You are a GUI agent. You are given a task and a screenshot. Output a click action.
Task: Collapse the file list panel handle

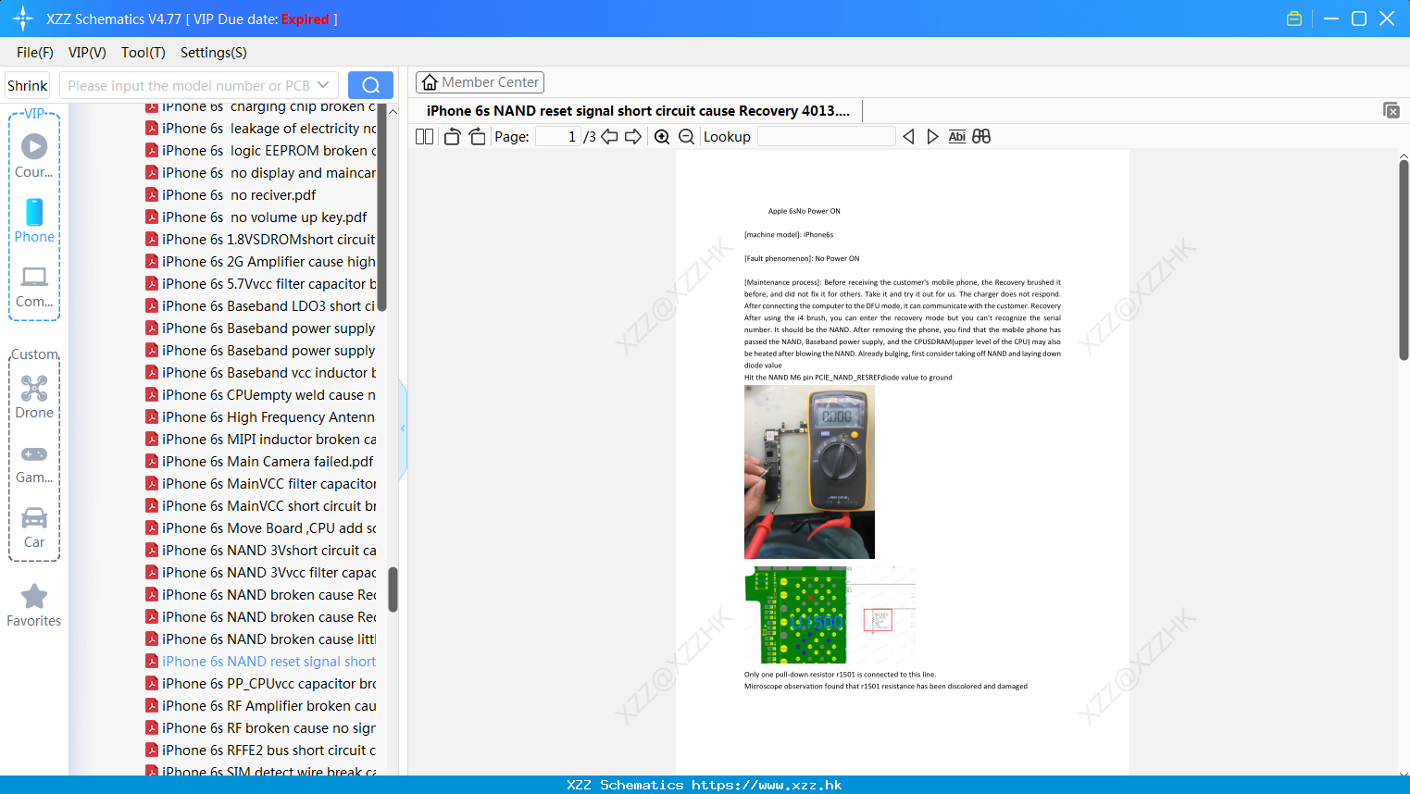click(403, 428)
